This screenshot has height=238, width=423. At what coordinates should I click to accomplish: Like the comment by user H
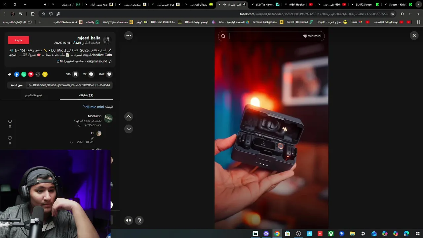pos(10,138)
